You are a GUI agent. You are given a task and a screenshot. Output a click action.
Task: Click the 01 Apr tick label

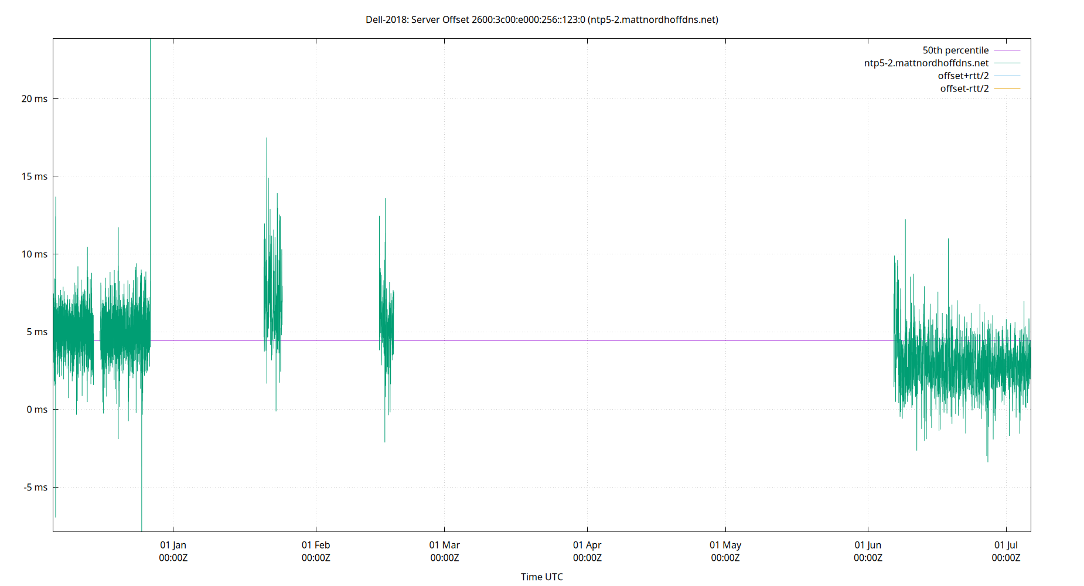(x=587, y=545)
